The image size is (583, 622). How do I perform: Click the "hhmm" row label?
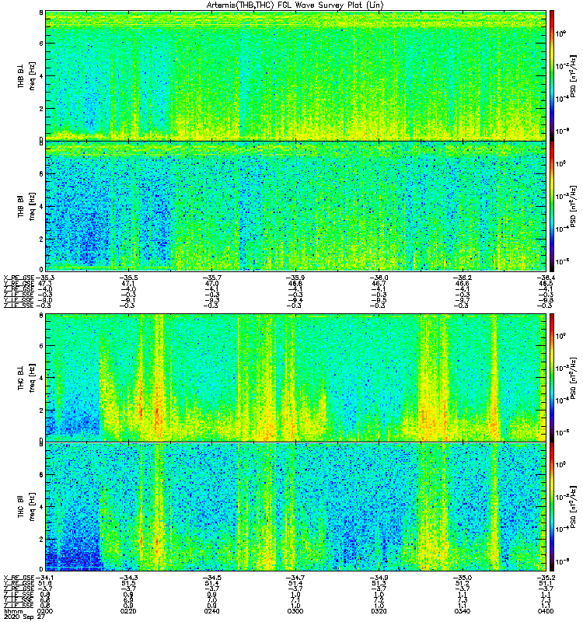pos(12,611)
